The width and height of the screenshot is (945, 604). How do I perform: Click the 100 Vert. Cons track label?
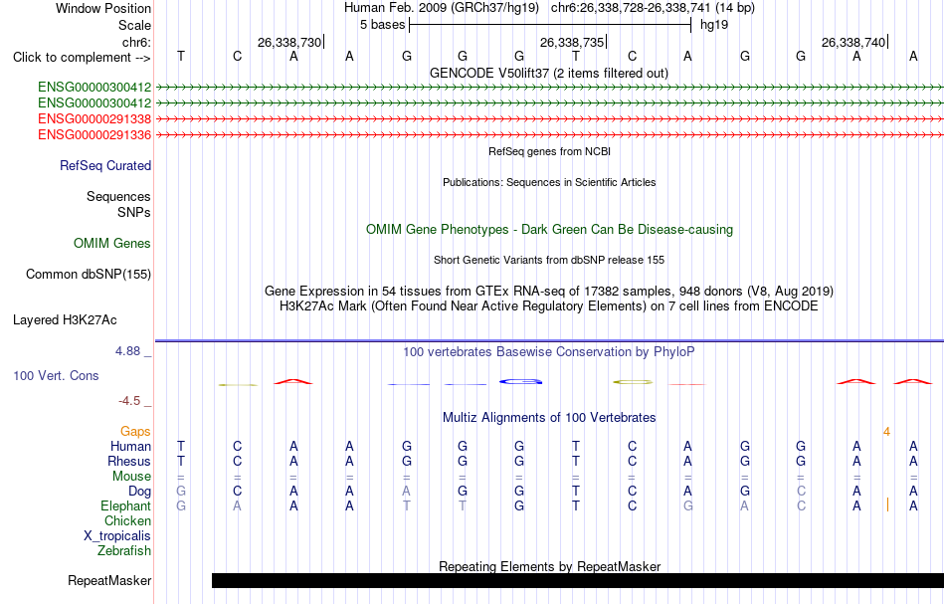(x=56, y=375)
